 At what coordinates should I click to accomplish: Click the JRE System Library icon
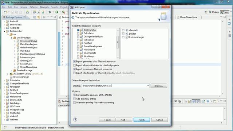[11, 74]
